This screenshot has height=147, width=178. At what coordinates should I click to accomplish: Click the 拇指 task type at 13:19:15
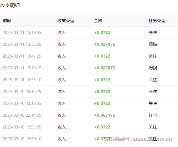tap(153, 68)
